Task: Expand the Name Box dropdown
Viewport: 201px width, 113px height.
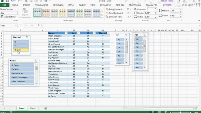Action: pos(16,25)
